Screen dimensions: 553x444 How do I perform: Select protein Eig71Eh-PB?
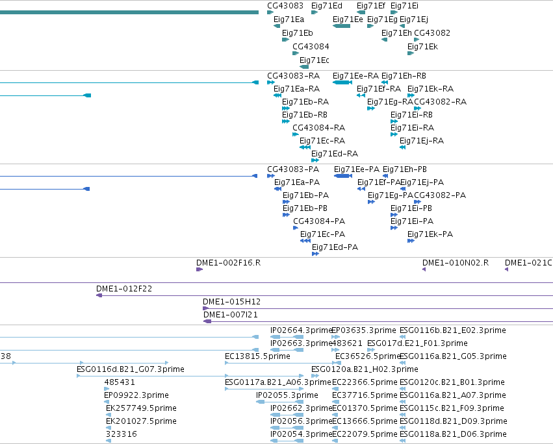point(405,170)
